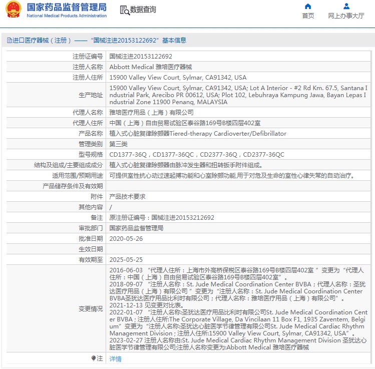Image resolution: width=375 pixels, height=369 pixels.
Task: Click the 生产地址 address text block
Action: coord(238,95)
